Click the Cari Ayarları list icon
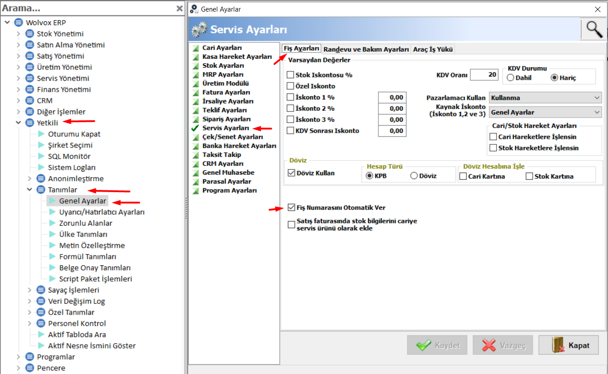 pyautogui.click(x=196, y=48)
